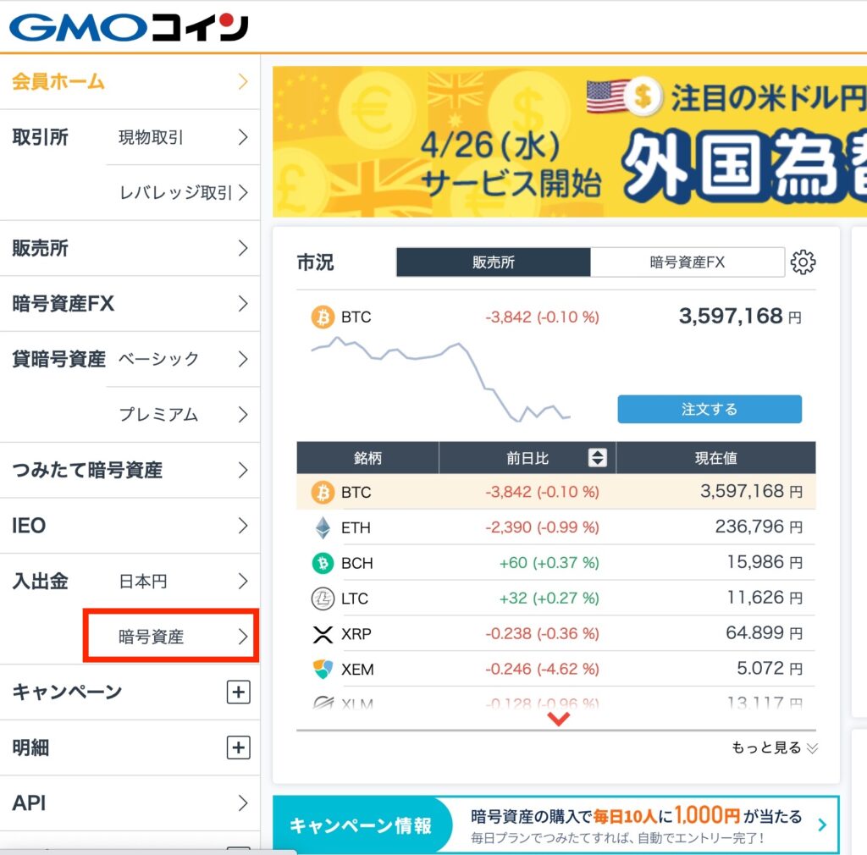Click BCH change +60 (+0.37 %)

coord(549,563)
